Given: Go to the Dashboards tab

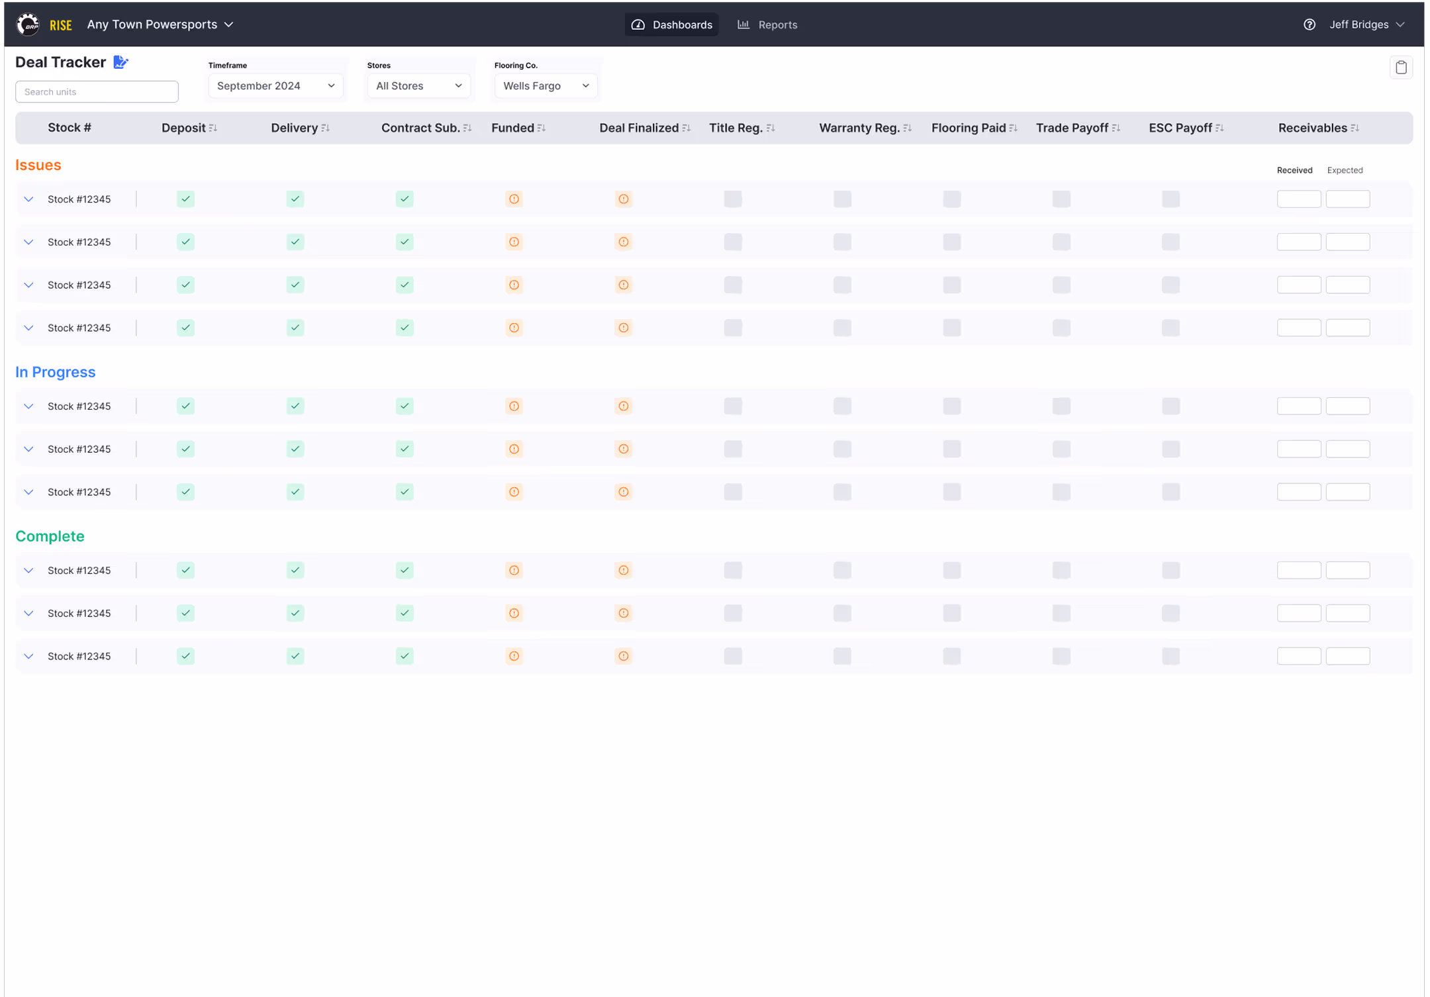Looking at the screenshot, I should click(672, 24).
